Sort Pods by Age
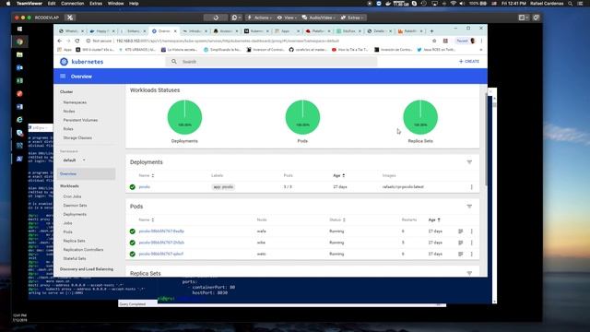Image resolution: width=590 pixels, height=332 pixels. coord(434,219)
